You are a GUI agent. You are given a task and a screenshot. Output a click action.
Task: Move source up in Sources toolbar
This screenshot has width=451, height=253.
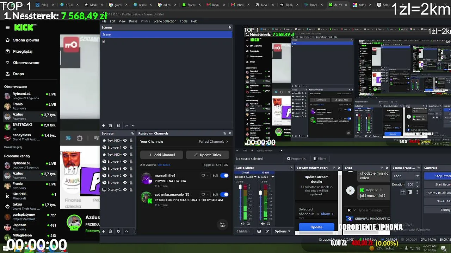click(126, 231)
